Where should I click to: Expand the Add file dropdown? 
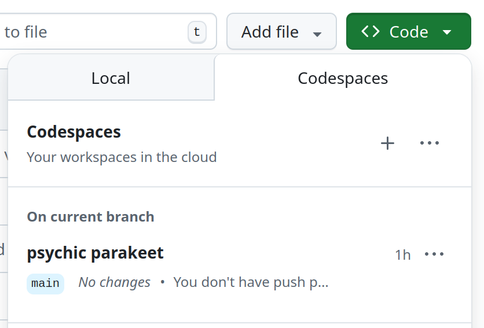coord(281,31)
